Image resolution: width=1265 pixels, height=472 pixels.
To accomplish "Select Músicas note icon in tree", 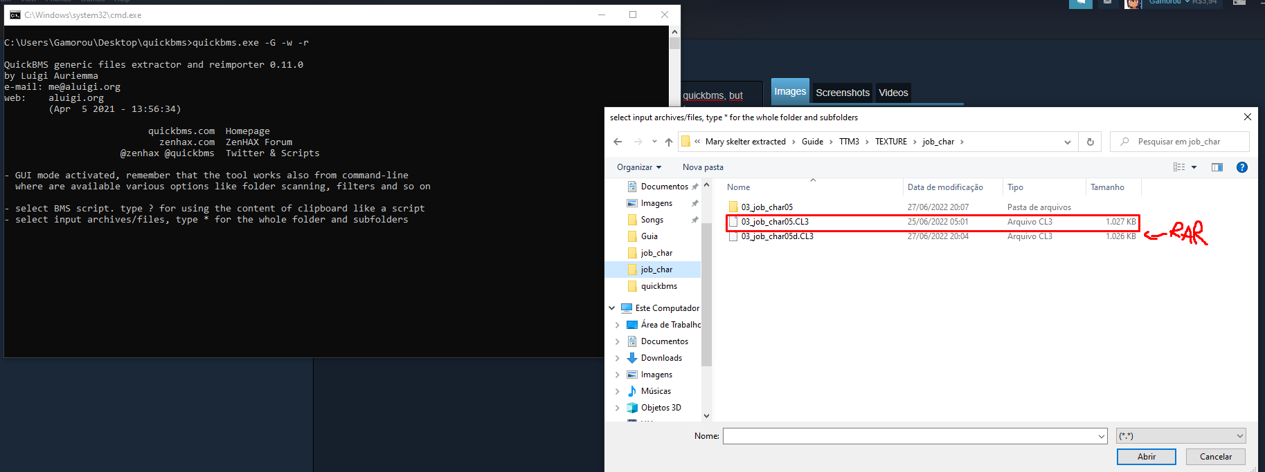I will (x=631, y=391).
